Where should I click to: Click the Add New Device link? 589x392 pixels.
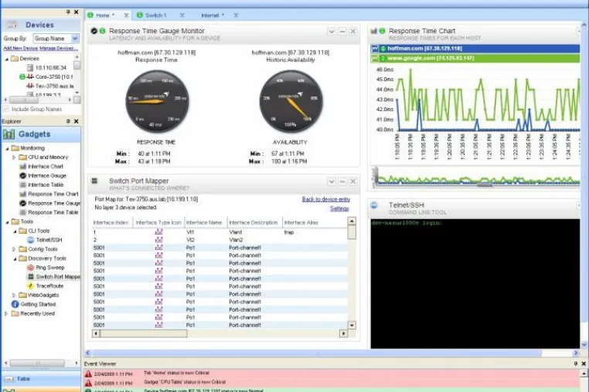pyautogui.click(x=21, y=49)
